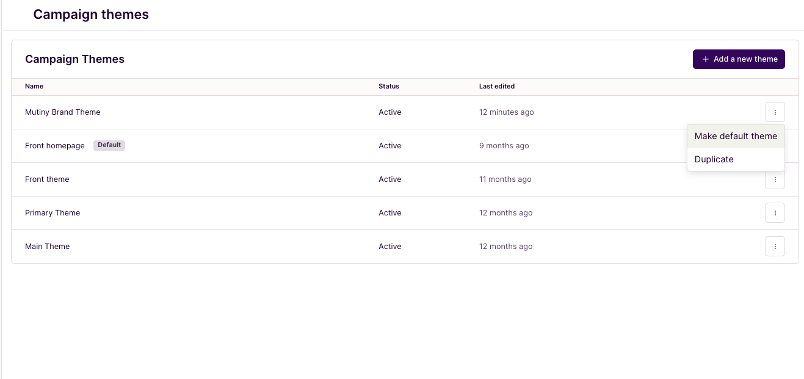Click the kebab icon on Main Theme row
Viewport: 804px width, 379px height.
775,246
